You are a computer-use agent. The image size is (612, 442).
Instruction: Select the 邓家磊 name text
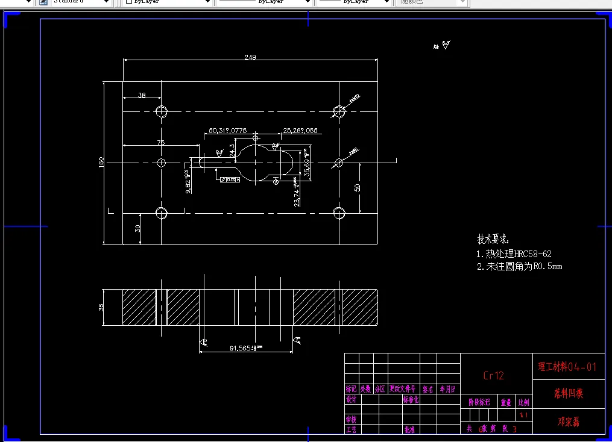569,422
